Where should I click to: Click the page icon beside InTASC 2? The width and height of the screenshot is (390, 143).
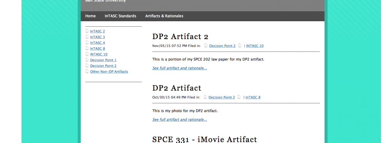(x=87, y=31)
